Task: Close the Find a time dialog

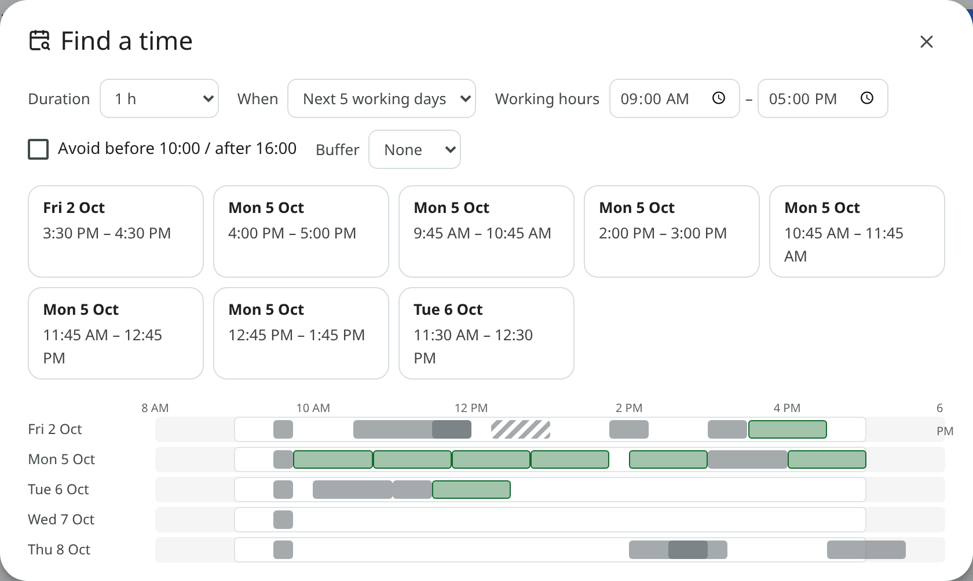Action: pos(926,42)
